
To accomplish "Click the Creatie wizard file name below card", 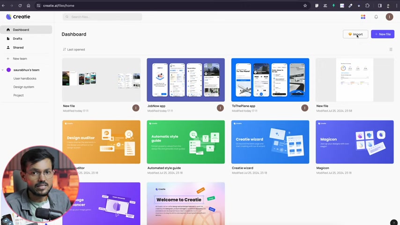I will tap(242, 168).
